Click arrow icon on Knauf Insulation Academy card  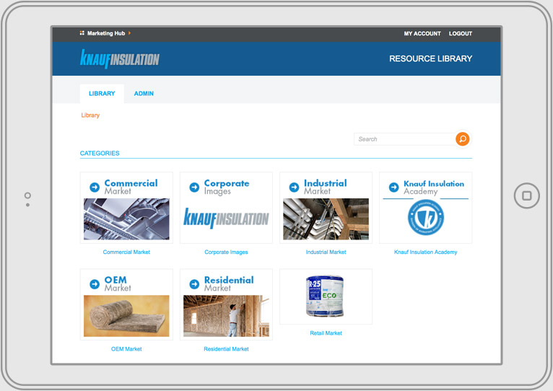[394, 187]
